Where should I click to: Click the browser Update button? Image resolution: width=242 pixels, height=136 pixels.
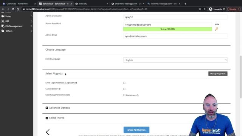(x=234, y=9)
